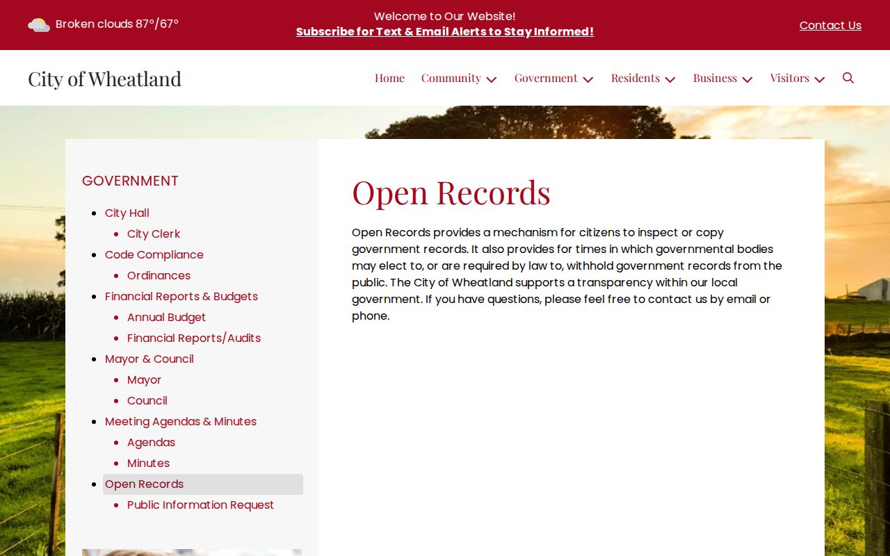This screenshot has height=556, width=890.
Task: Open the Government nav item
Action: point(546,78)
